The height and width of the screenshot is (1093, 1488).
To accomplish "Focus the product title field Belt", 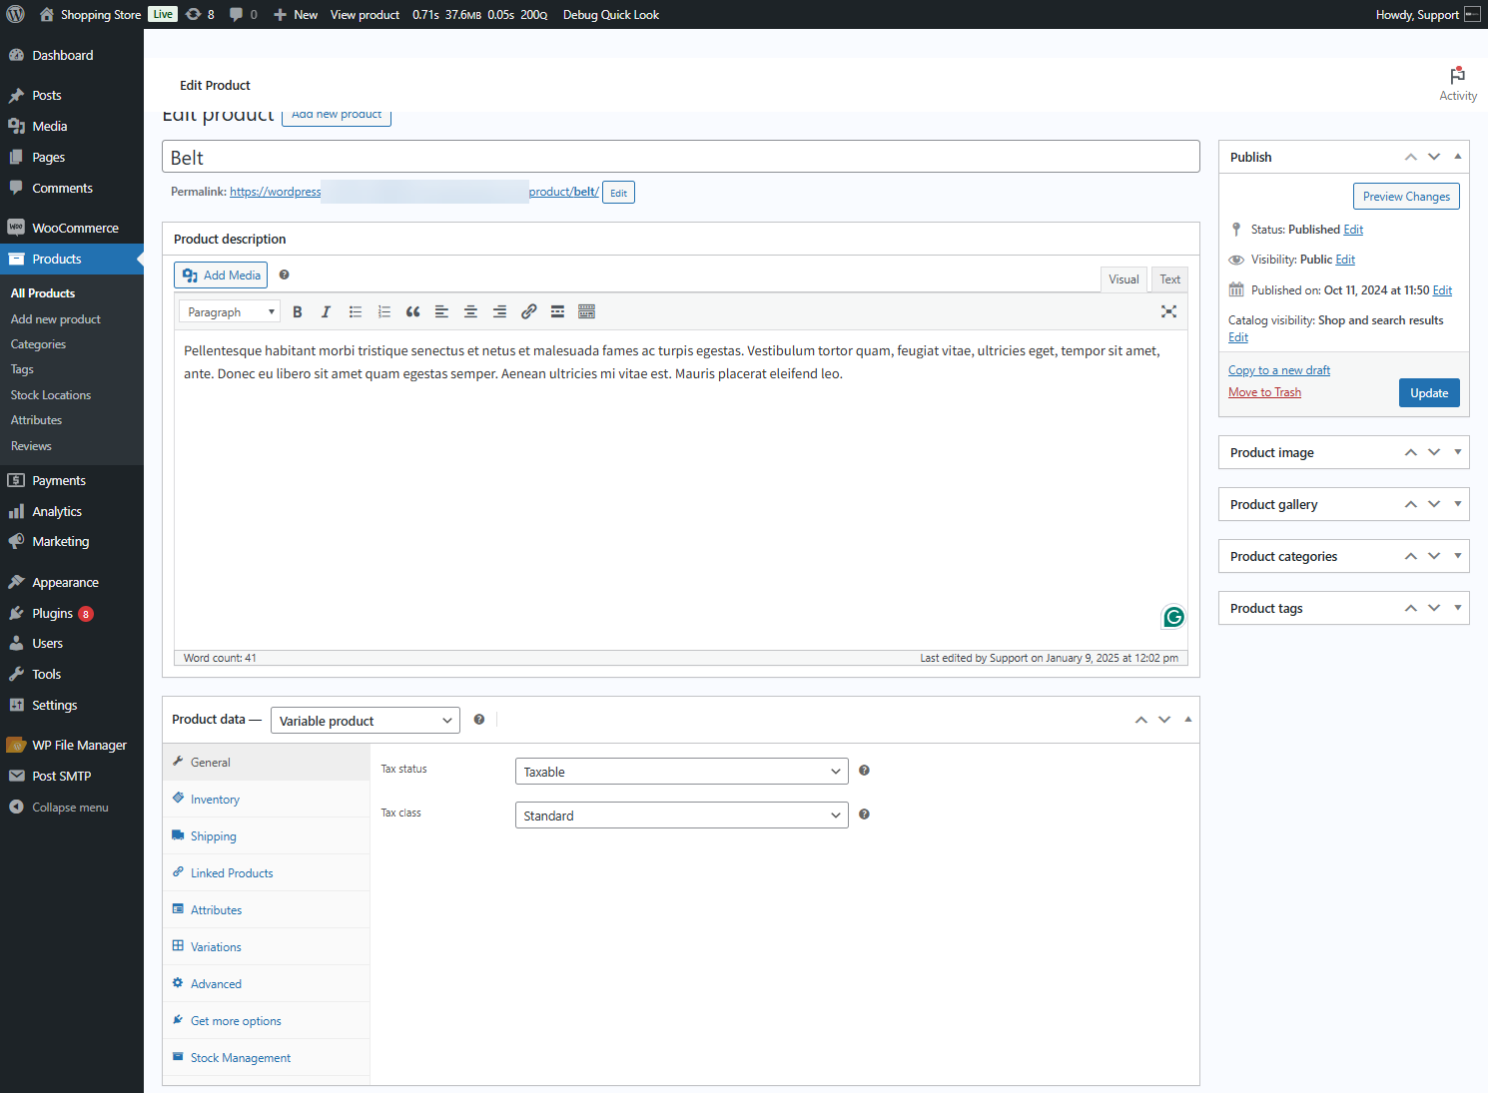I will coord(681,157).
